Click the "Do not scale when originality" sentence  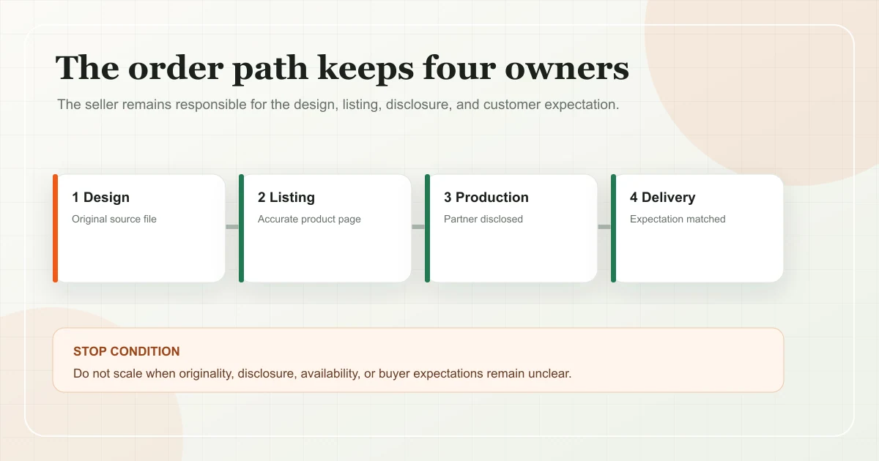click(322, 373)
